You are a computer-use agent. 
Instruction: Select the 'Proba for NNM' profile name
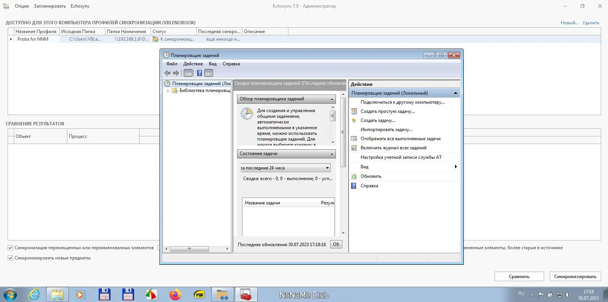pyautogui.click(x=33, y=39)
